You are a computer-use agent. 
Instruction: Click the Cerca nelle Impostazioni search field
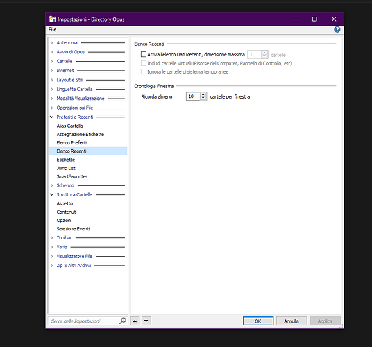(x=84, y=321)
